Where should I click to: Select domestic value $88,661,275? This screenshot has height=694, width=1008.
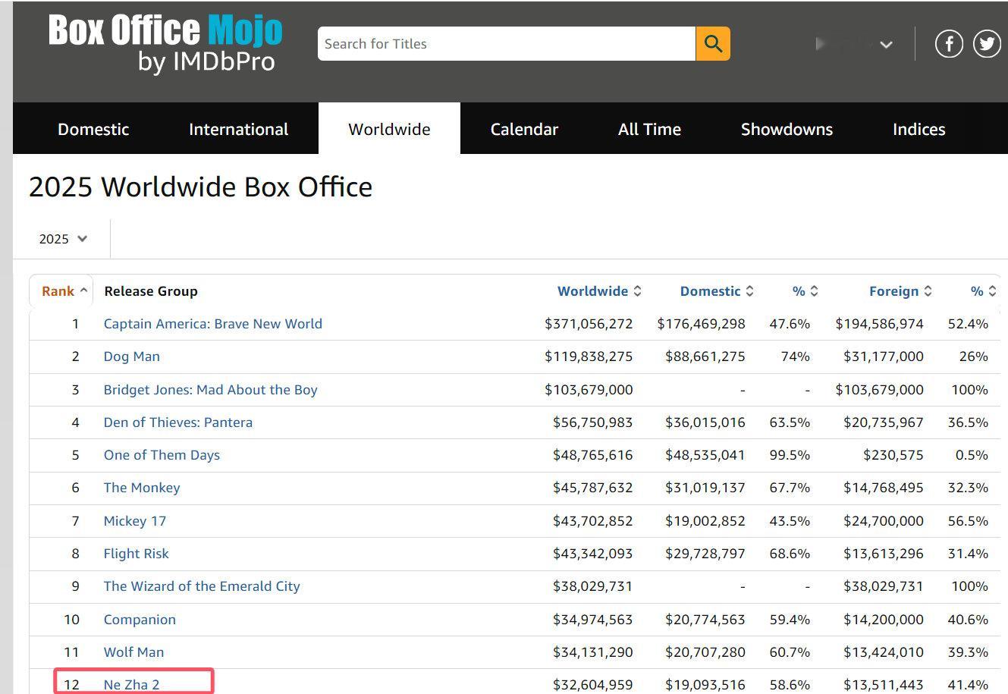point(705,356)
